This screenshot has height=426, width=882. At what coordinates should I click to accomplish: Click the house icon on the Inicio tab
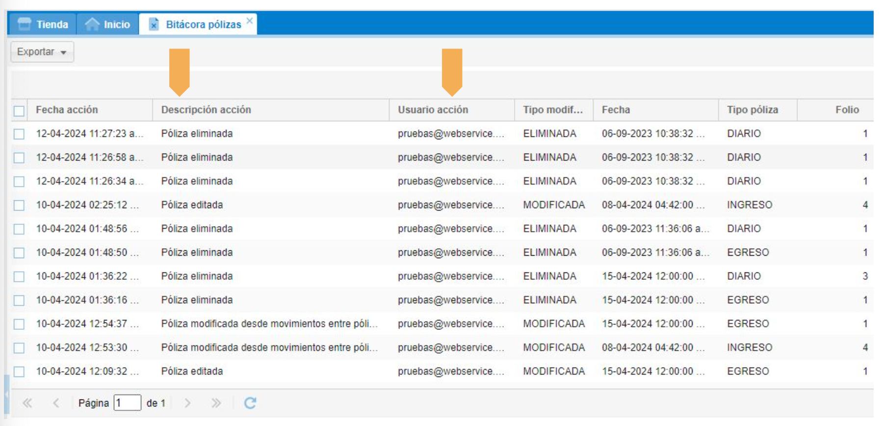[x=92, y=24]
